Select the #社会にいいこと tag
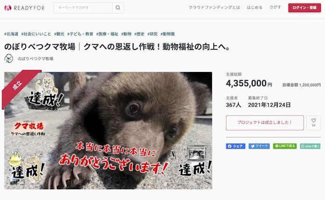Viewport: 325px width, 200px height. (x=36, y=34)
